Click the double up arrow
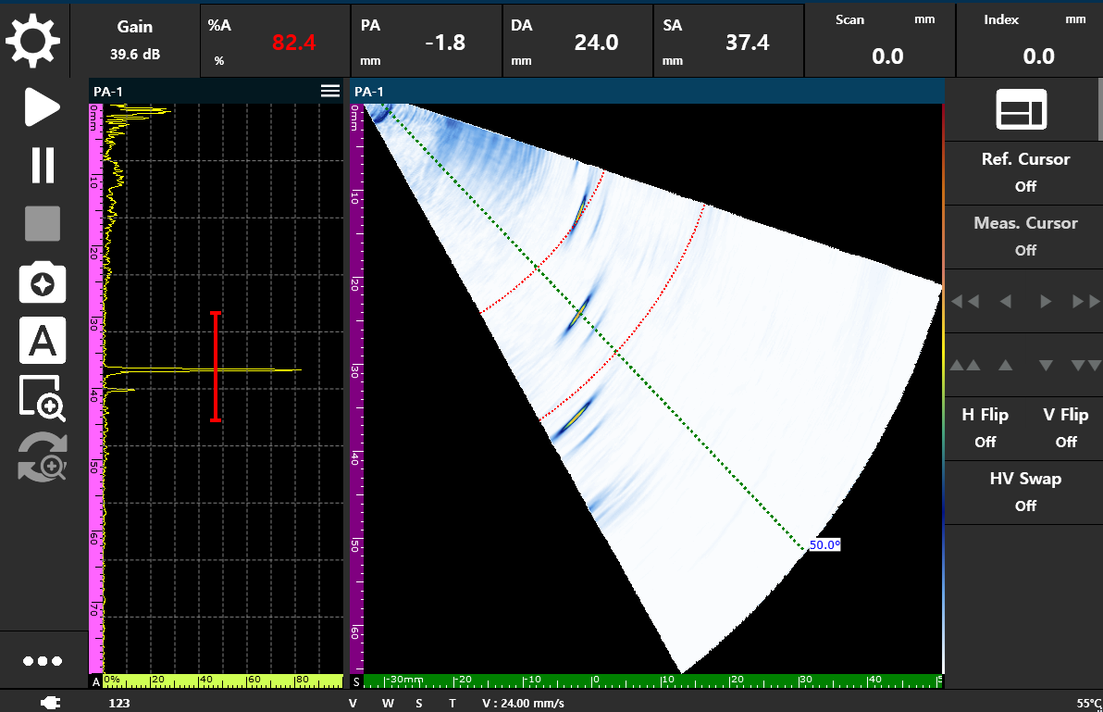1103x712 pixels. click(965, 365)
